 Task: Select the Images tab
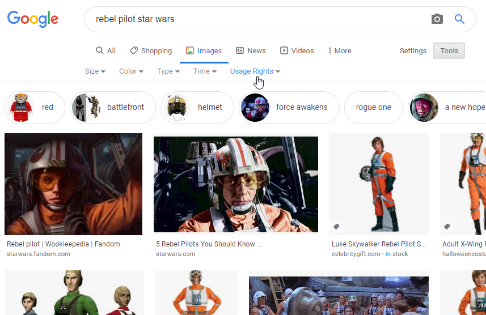[x=204, y=50]
